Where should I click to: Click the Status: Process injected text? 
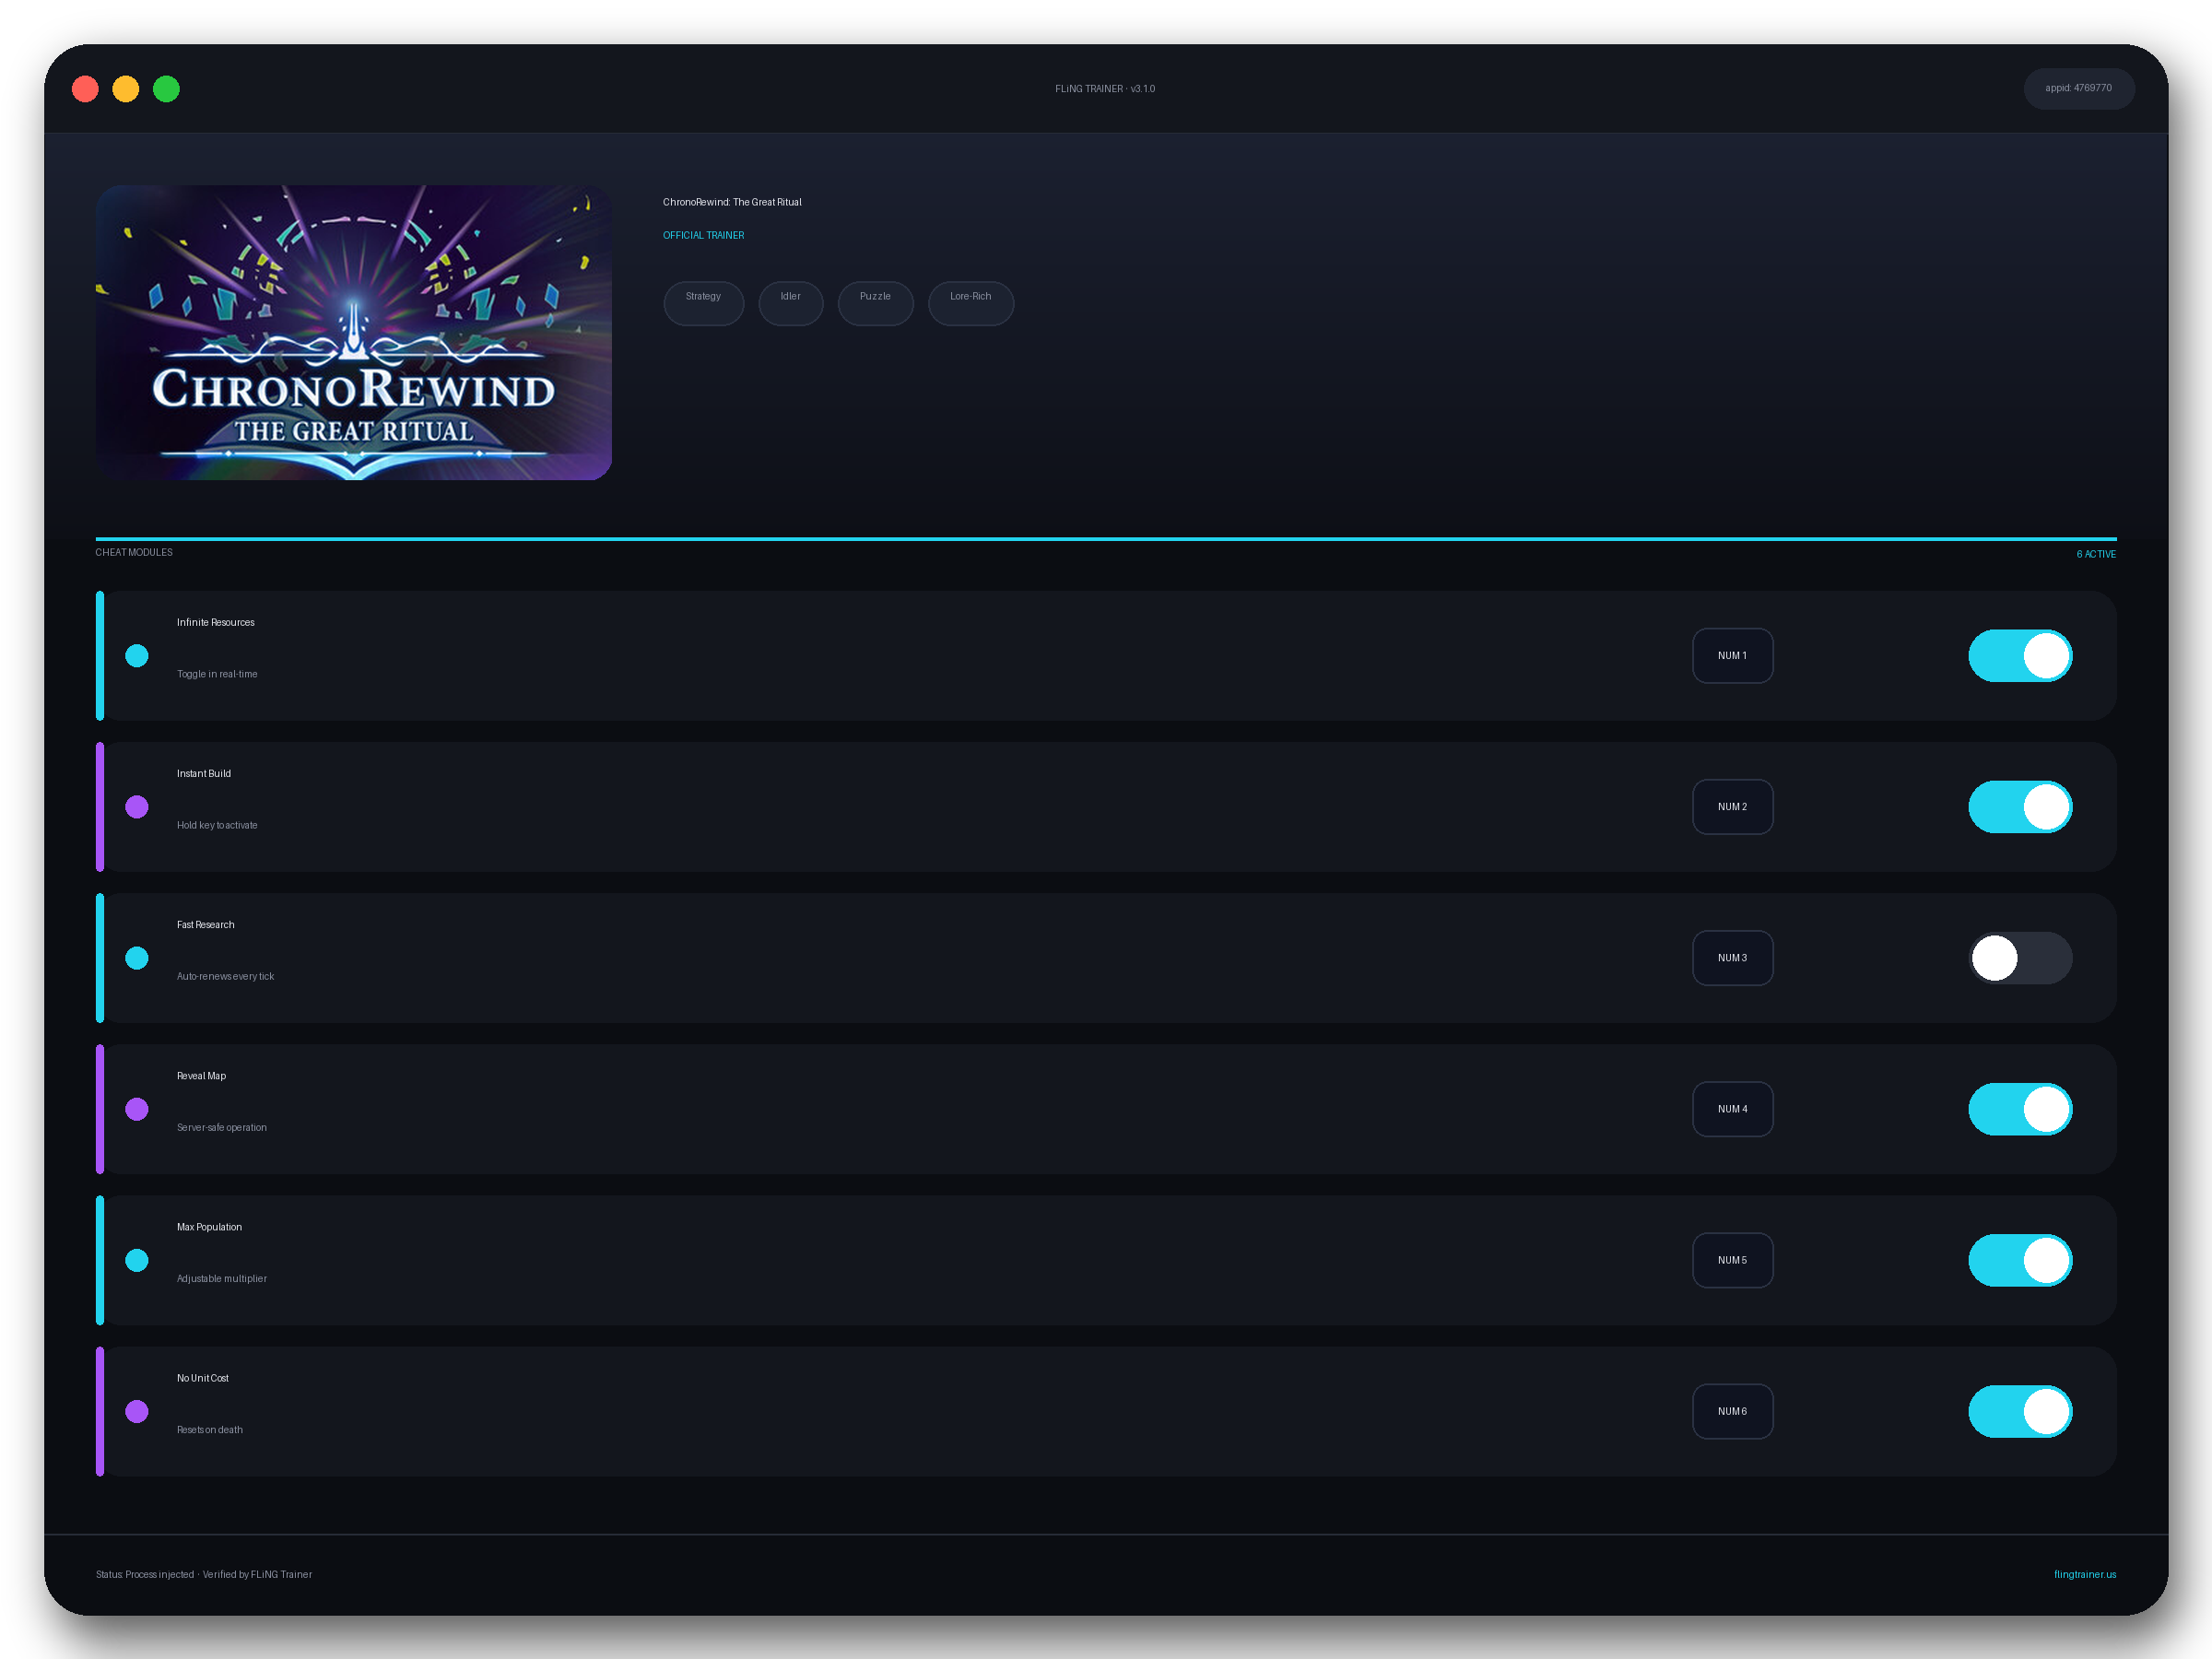(145, 1574)
